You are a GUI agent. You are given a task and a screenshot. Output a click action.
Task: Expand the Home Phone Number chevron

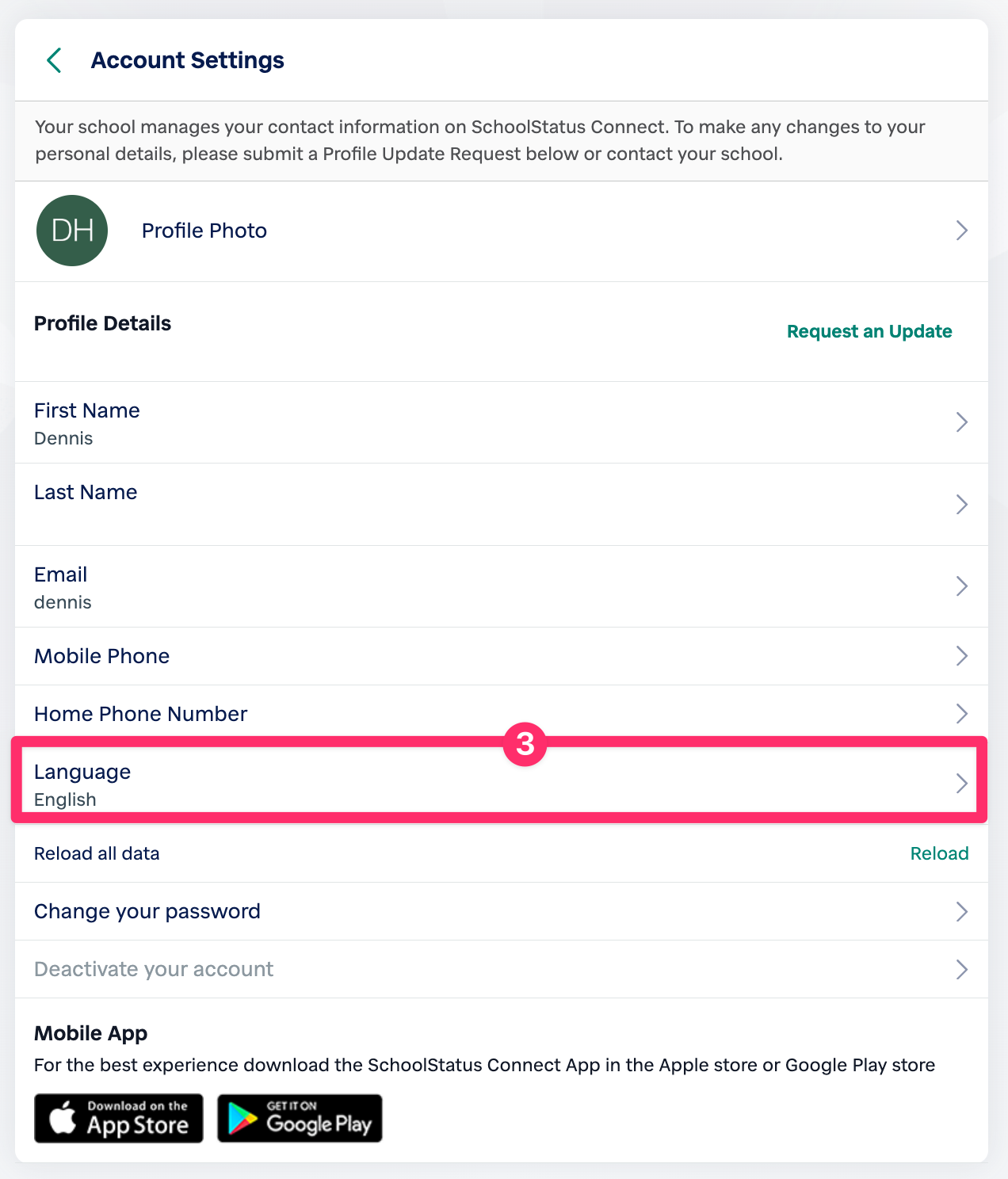tap(961, 714)
